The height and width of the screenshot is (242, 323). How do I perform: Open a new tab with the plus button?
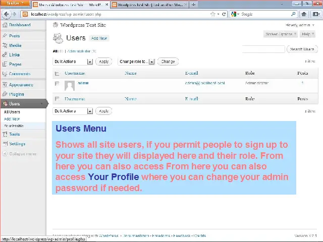(x=193, y=5)
